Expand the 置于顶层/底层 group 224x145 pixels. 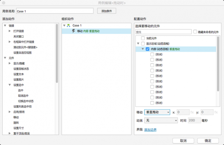click(x=10, y=133)
